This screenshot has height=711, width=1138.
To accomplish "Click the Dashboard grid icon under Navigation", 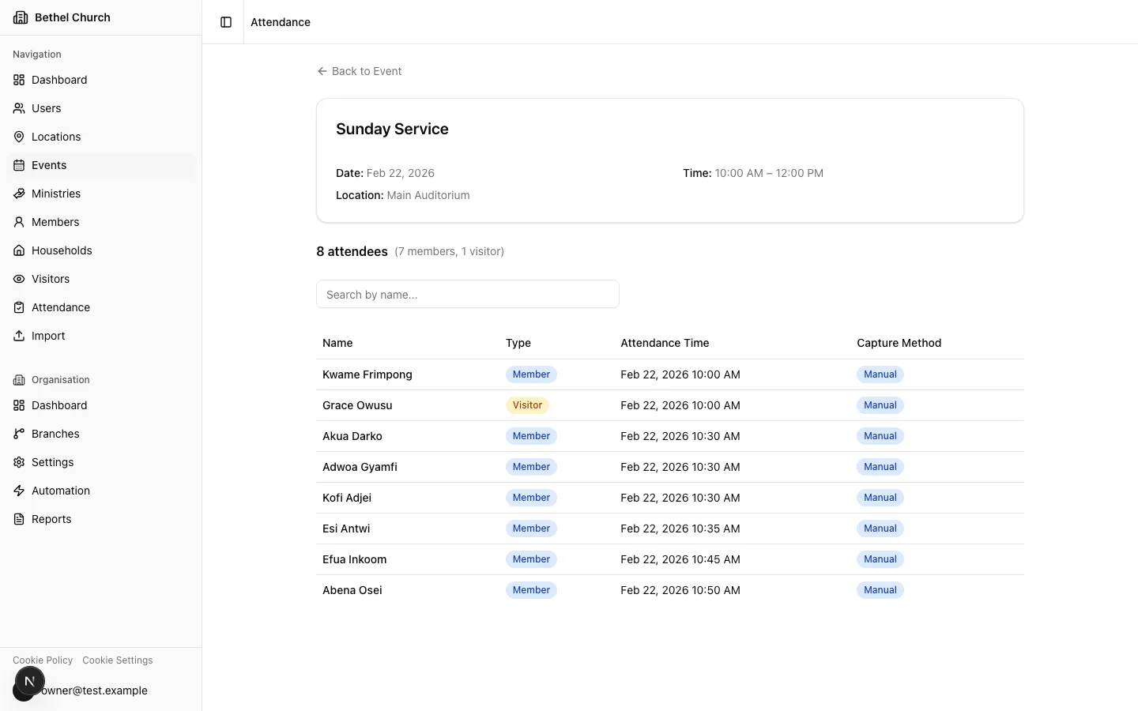I will pyautogui.click(x=19, y=80).
